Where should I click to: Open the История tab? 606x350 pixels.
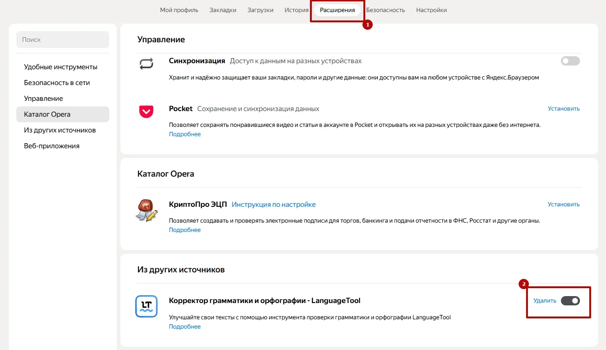coord(296,10)
